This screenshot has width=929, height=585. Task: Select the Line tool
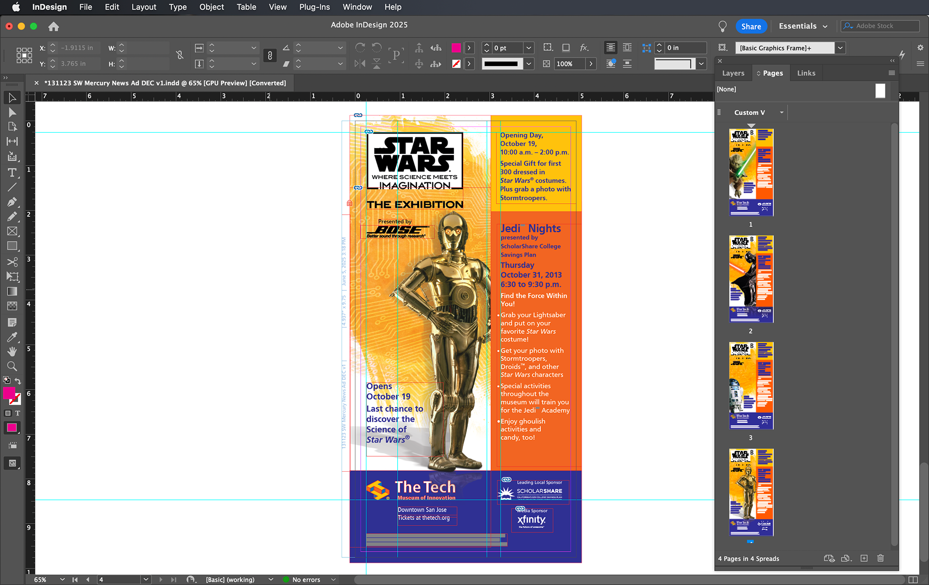pos(12,187)
